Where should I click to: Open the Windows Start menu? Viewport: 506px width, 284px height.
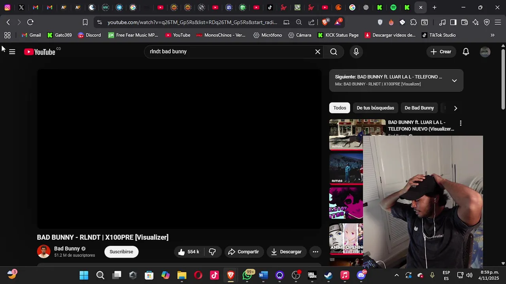(x=84, y=275)
